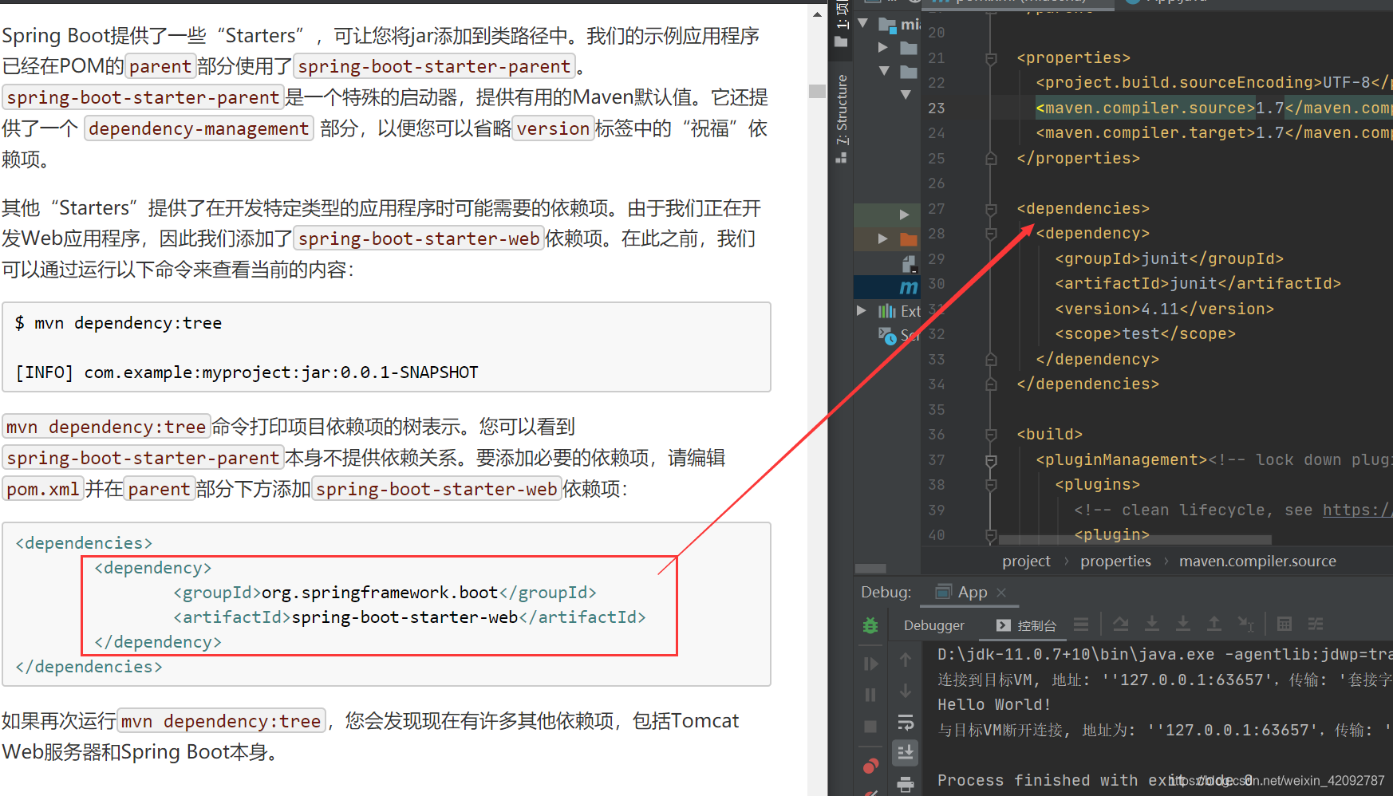1393x796 pixels.
Task: Open the https link on line 39
Action: 1357,510
